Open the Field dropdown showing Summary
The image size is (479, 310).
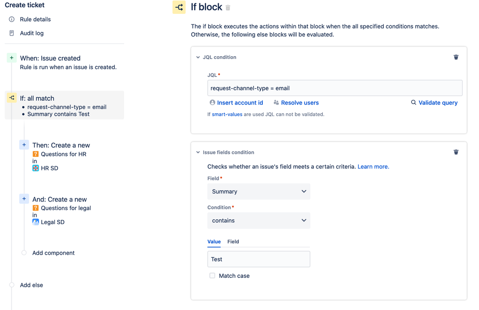tap(258, 191)
